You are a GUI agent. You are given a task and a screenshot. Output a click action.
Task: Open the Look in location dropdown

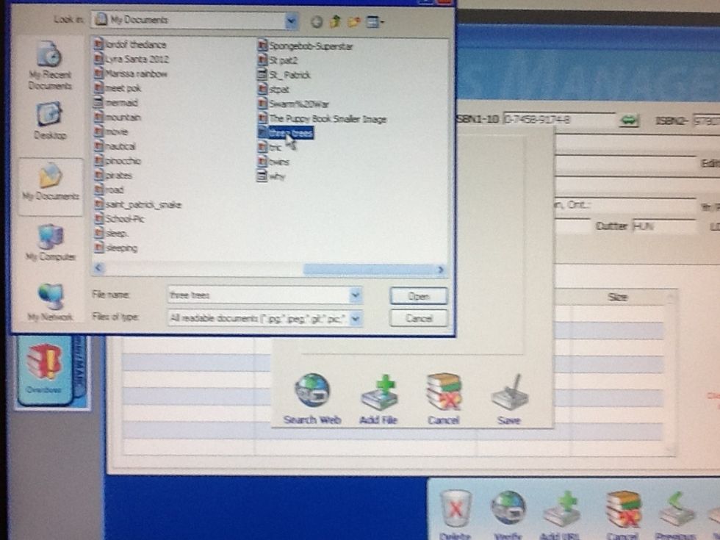(292, 20)
